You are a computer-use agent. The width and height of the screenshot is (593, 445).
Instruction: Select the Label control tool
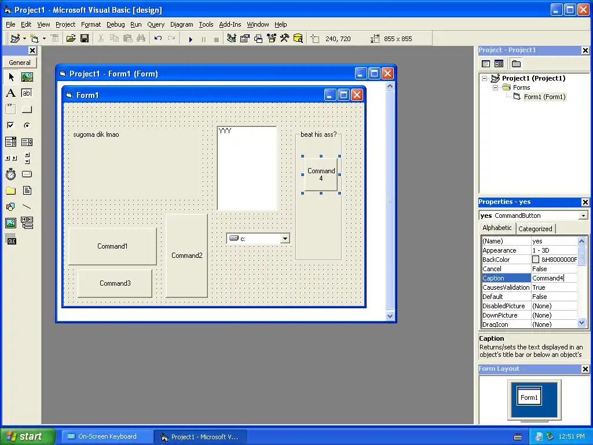coord(11,93)
